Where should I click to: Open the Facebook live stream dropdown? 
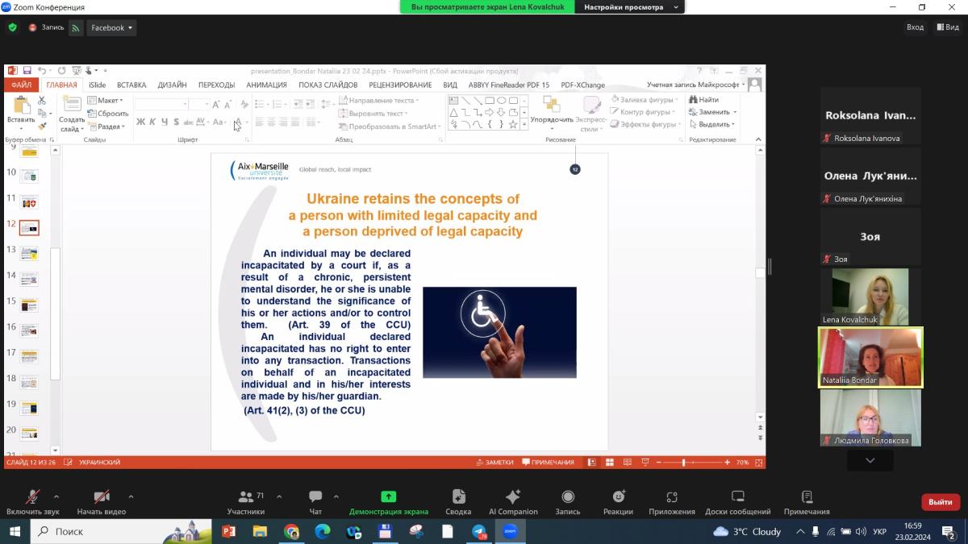[111, 27]
